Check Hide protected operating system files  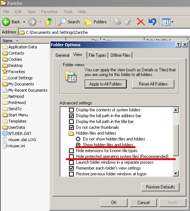coord(71,156)
